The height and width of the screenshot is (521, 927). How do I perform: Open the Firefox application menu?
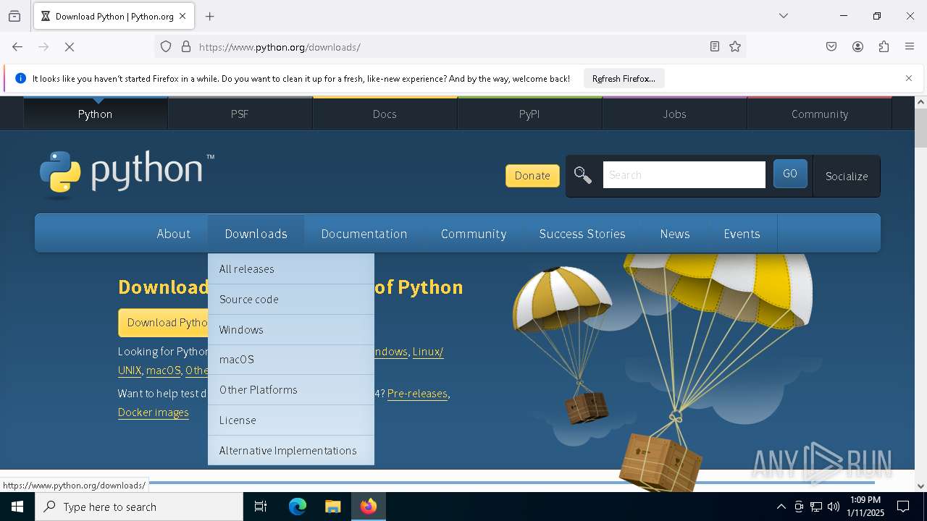tap(910, 47)
